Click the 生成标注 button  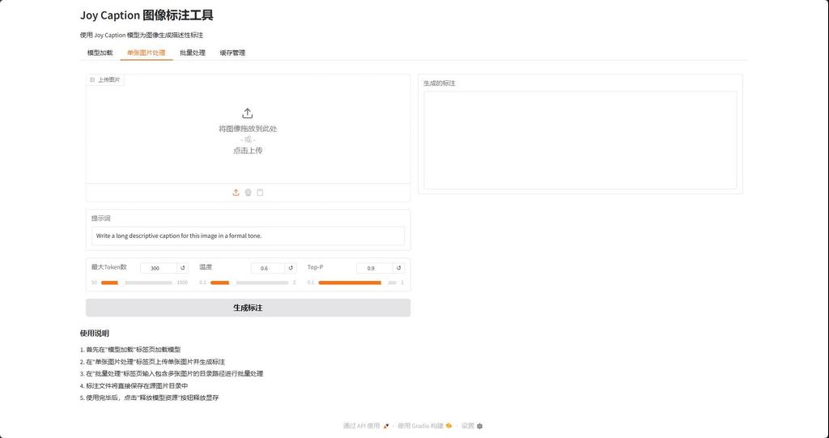pyautogui.click(x=248, y=308)
